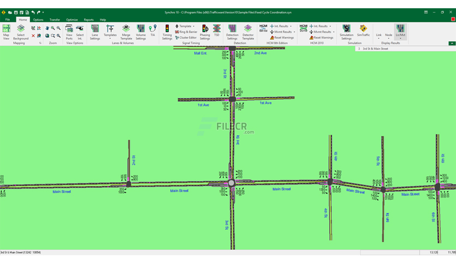The width and height of the screenshot is (456, 264).
Task: Click the ribbon display options button in title bar
Action: coord(426,13)
